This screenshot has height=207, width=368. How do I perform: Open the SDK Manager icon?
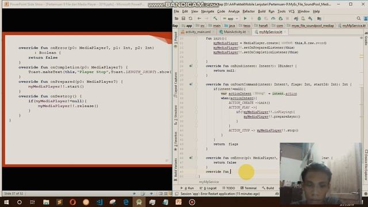pyautogui.click(x=310, y=18)
